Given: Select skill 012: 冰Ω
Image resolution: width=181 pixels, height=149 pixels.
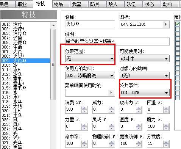Looking at the screenshot, I should (x=26, y=74).
